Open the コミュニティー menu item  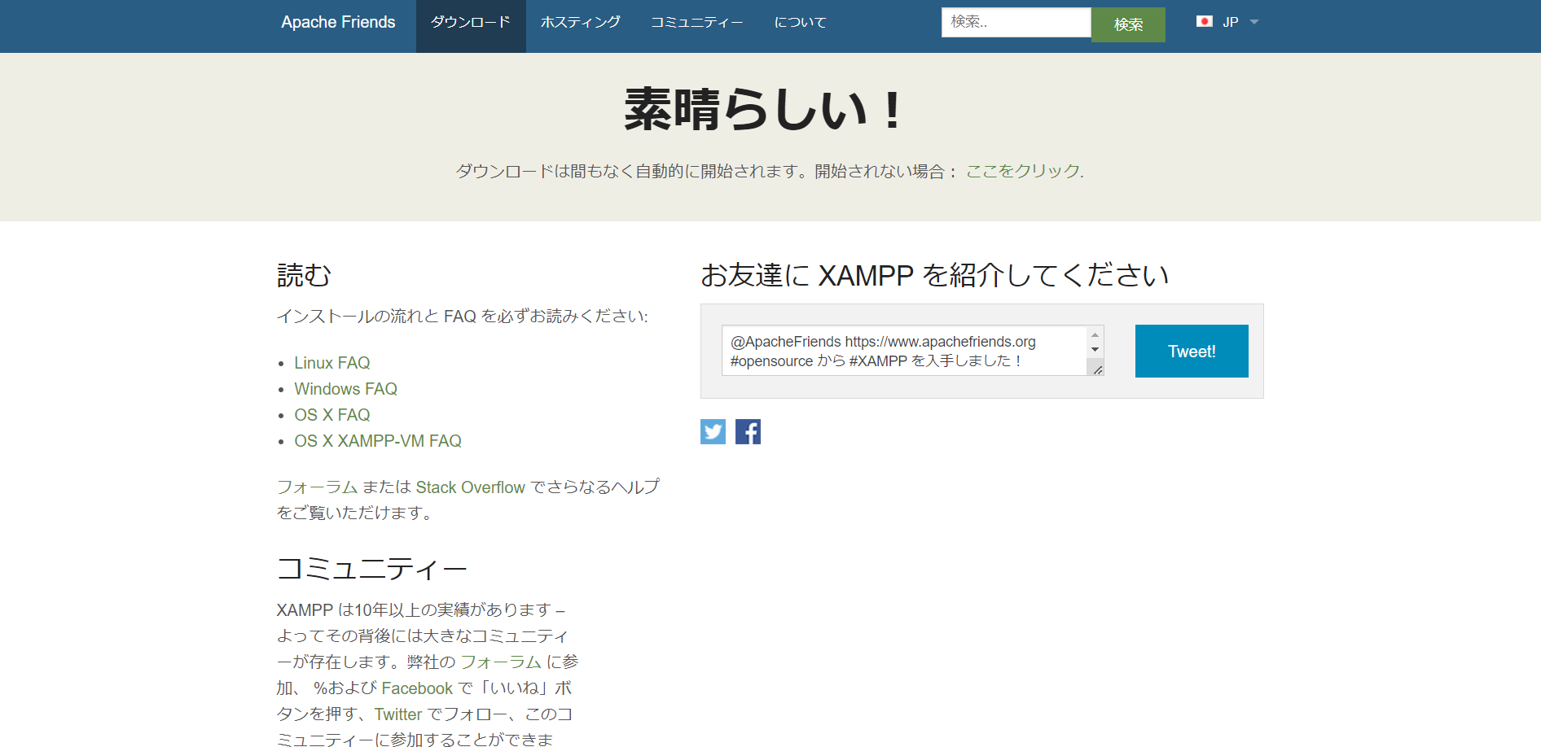(696, 22)
